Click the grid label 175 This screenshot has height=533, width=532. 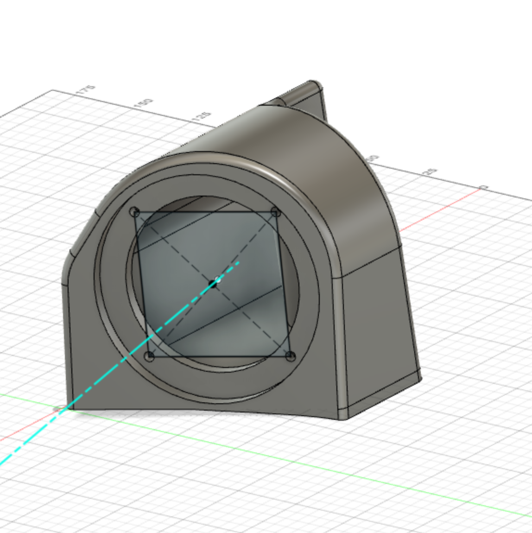tap(87, 90)
